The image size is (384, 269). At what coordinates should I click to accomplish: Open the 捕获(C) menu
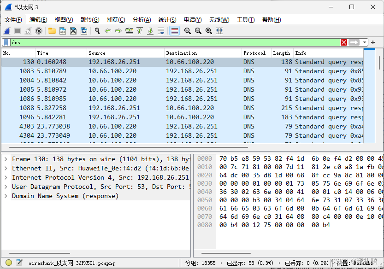[116, 20]
